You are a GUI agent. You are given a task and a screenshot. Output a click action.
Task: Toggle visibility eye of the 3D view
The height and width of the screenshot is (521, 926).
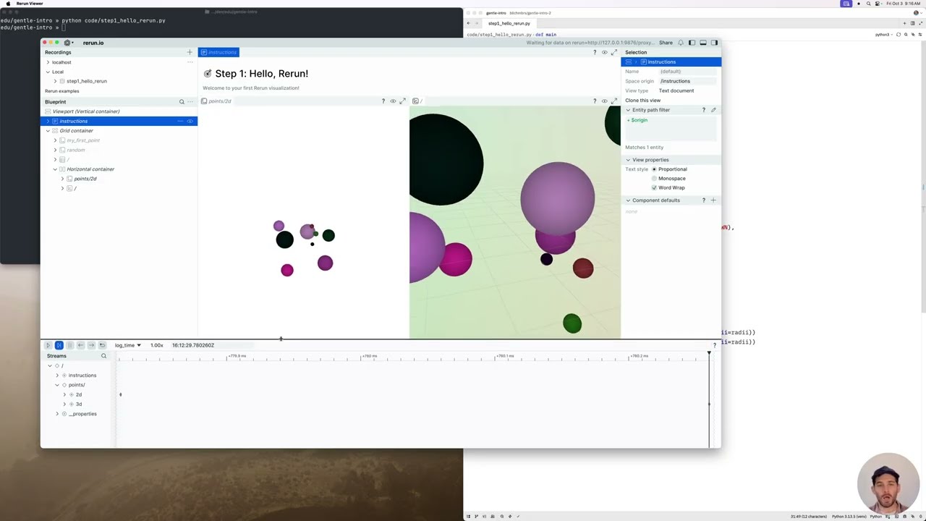(605, 101)
